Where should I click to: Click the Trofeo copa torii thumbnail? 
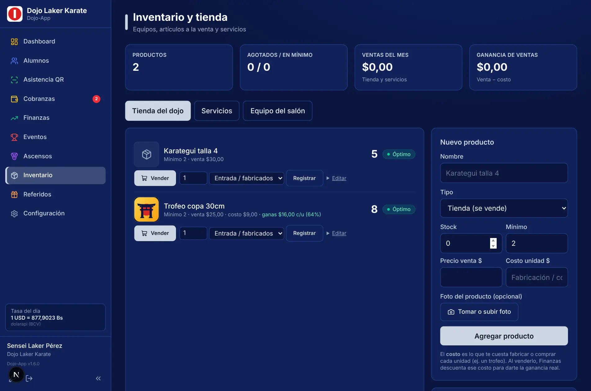point(147,209)
